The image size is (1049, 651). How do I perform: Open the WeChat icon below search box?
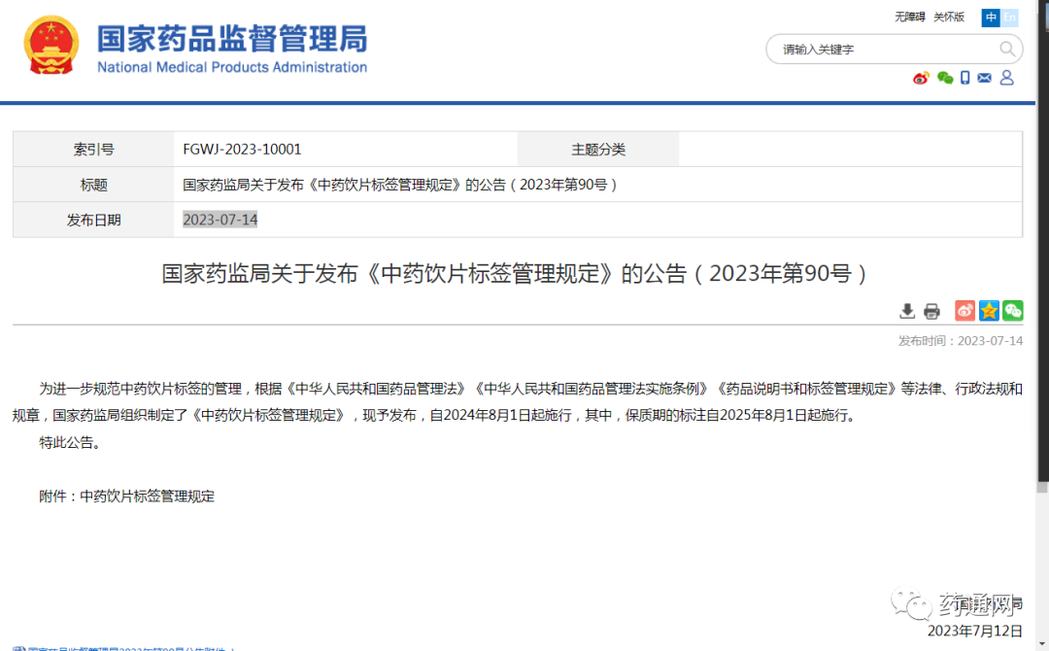coord(945,79)
